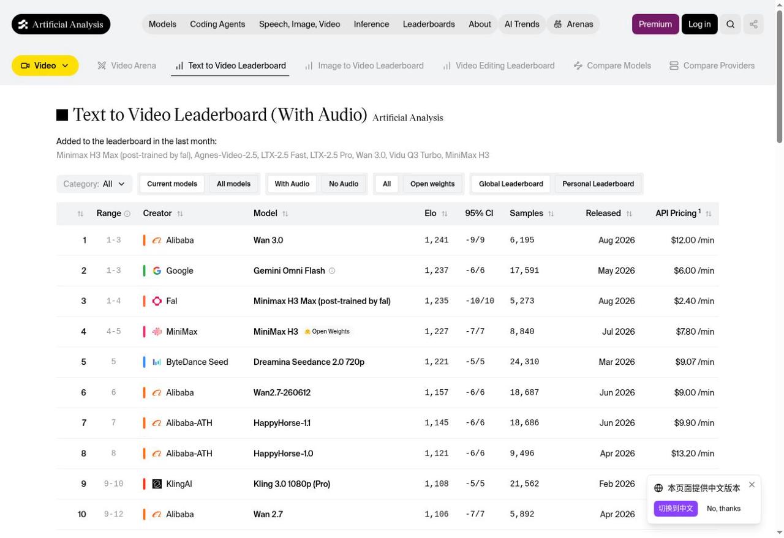Open the Arenas page
This screenshot has width=784, height=538.
pyautogui.click(x=573, y=24)
